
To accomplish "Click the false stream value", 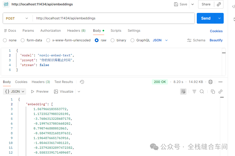I will click(x=44, y=65).
